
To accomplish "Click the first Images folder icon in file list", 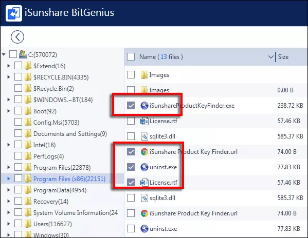I will 144,75.
